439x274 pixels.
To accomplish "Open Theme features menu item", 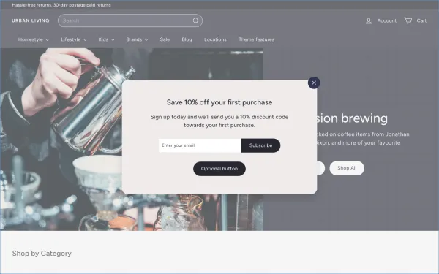I will point(257,39).
